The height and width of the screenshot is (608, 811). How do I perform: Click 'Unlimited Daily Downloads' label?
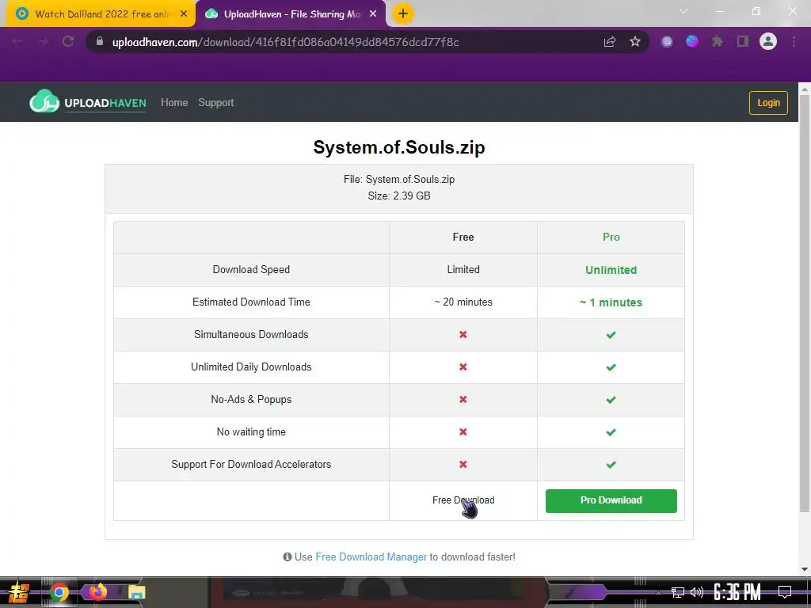(251, 367)
